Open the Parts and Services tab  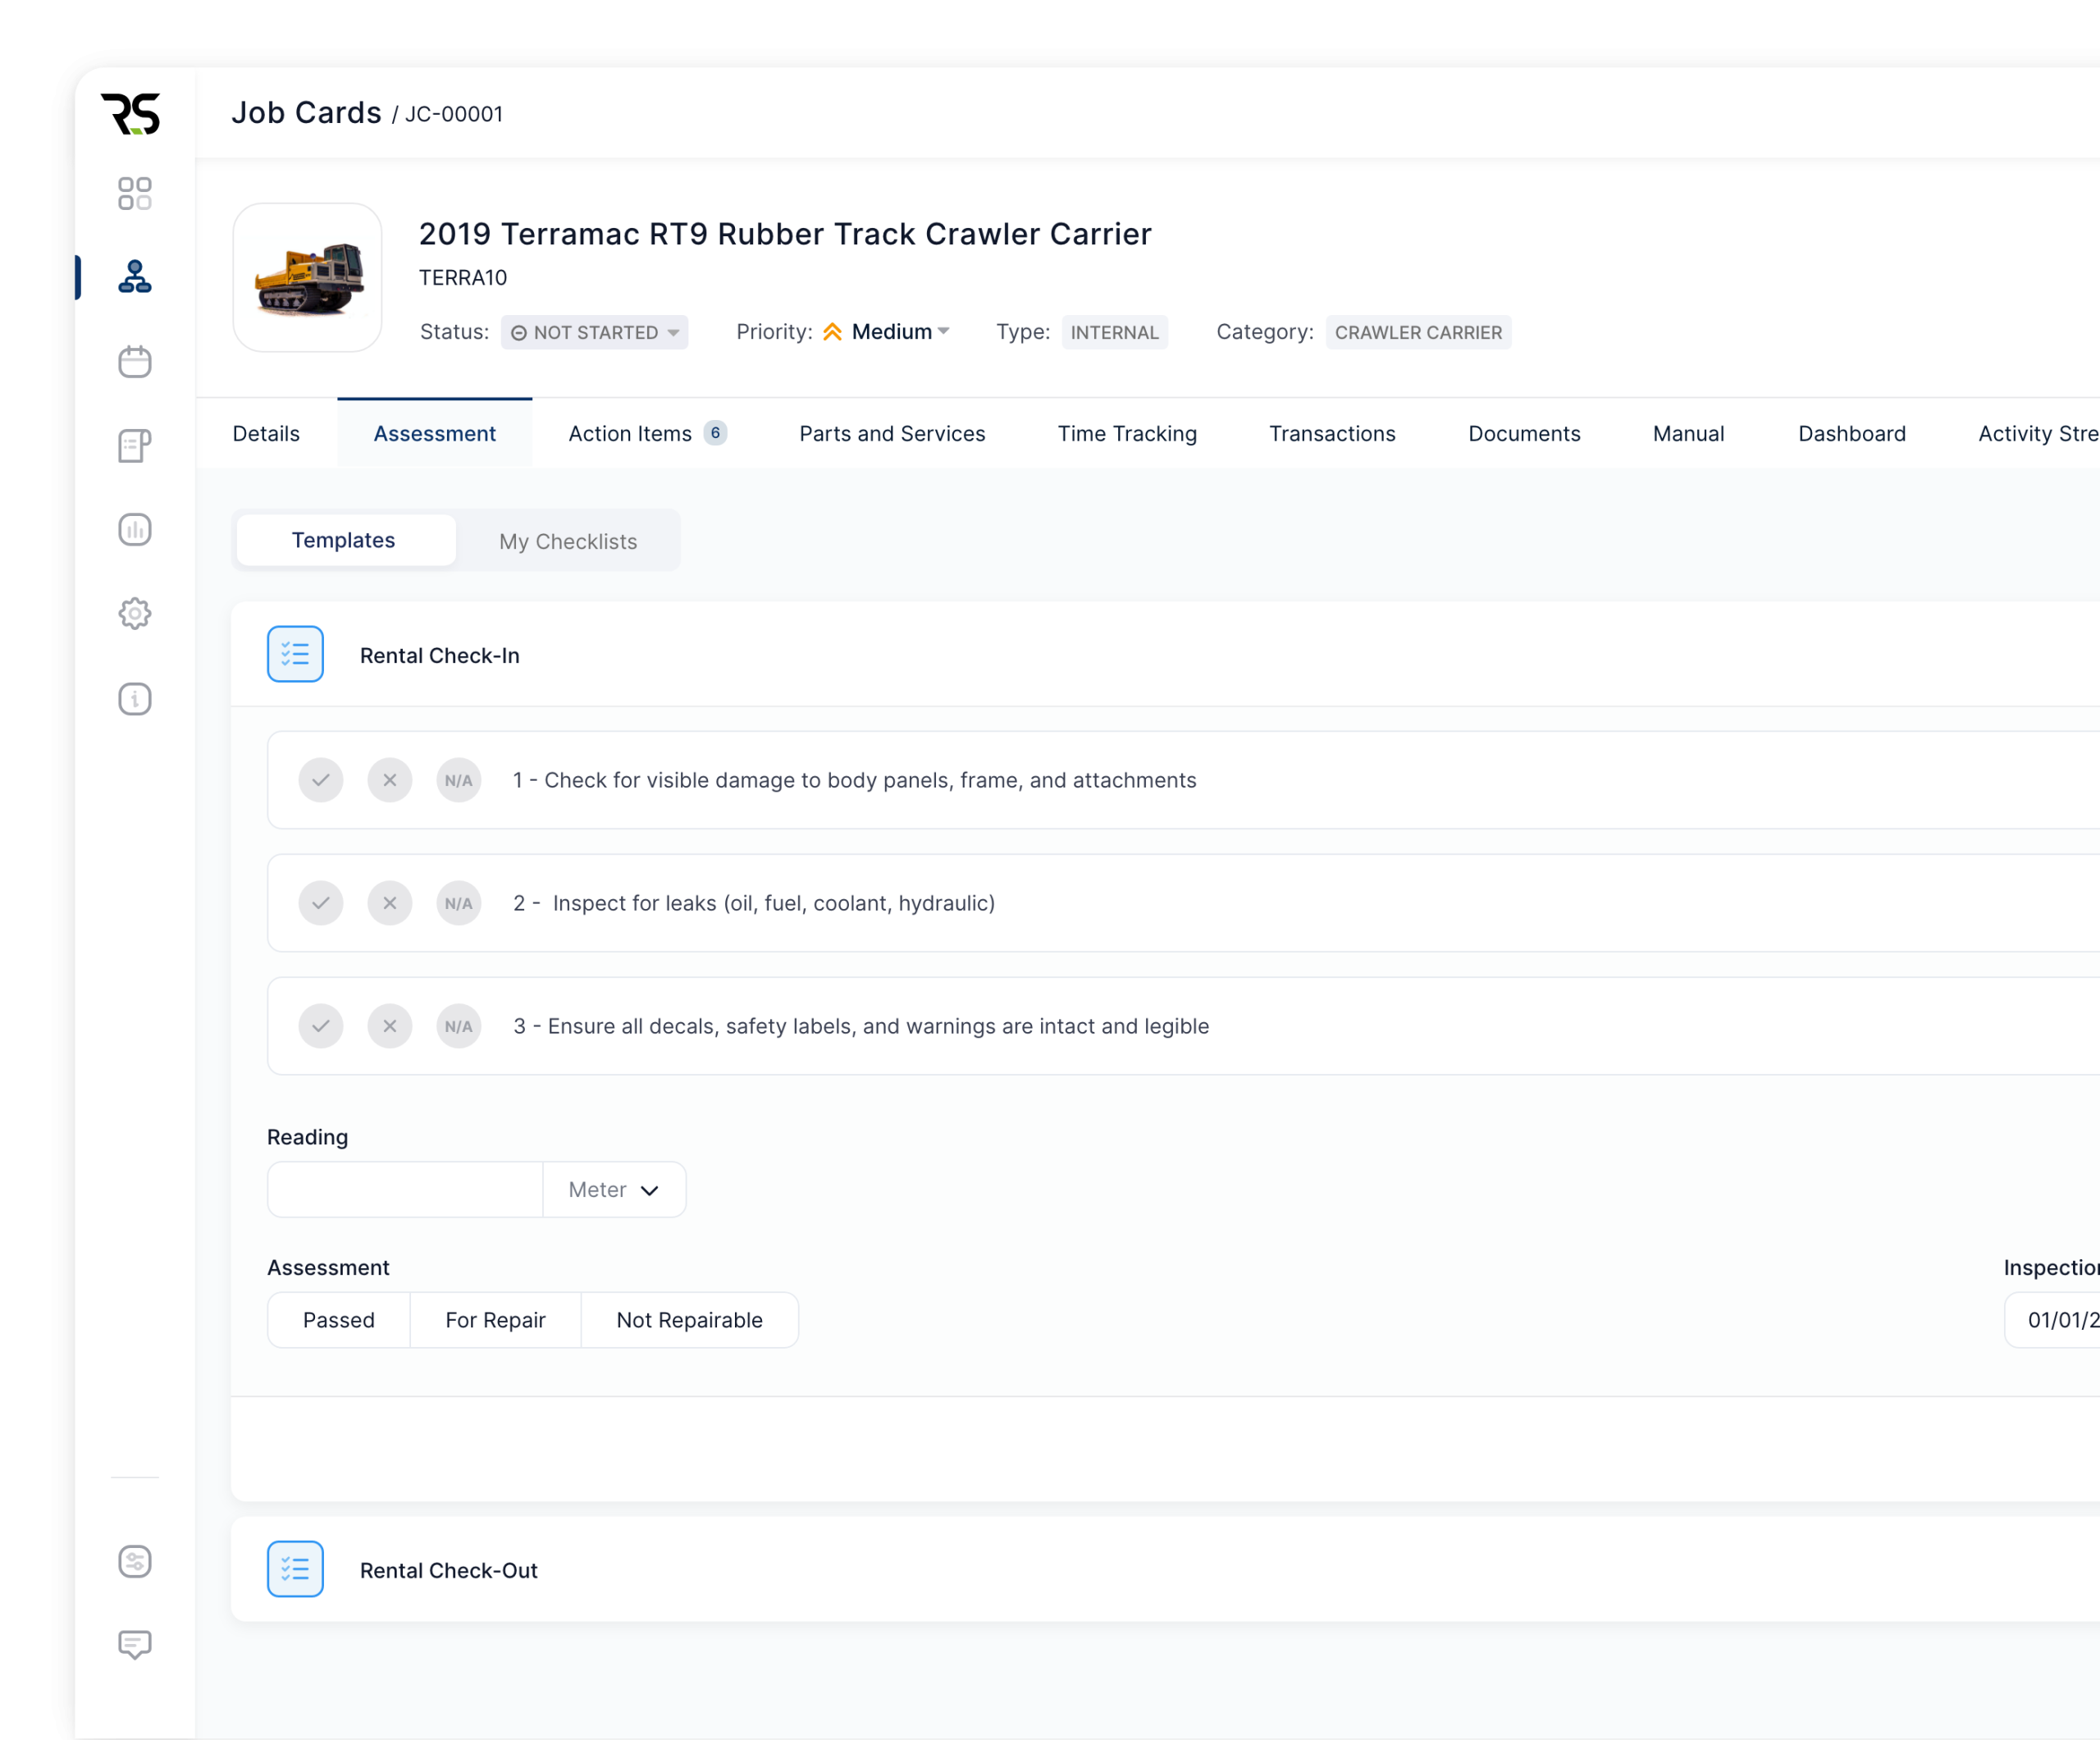(892, 433)
